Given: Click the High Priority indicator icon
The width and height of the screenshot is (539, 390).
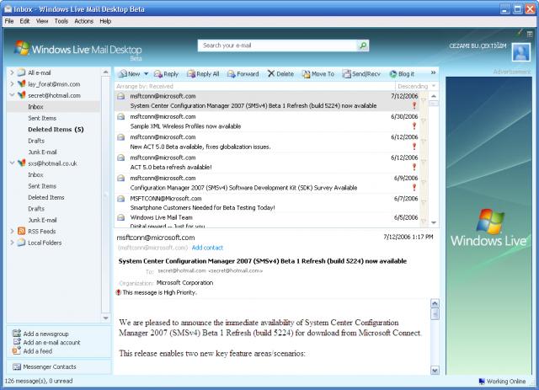Looking at the screenshot, I should click(x=119, y=292).
